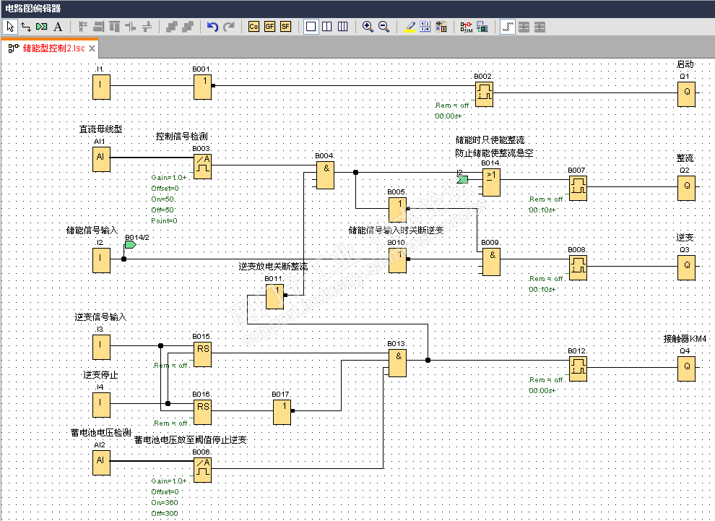Click the redo arrow
Viewport: 715px width, 521px height.
point(228,27)
